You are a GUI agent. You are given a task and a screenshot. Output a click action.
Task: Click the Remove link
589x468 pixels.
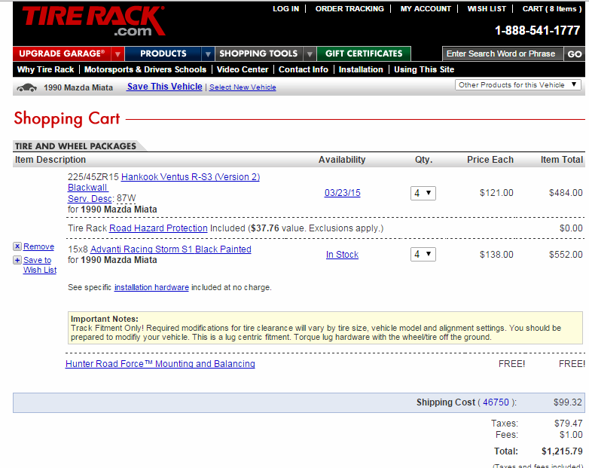(38, 246)
